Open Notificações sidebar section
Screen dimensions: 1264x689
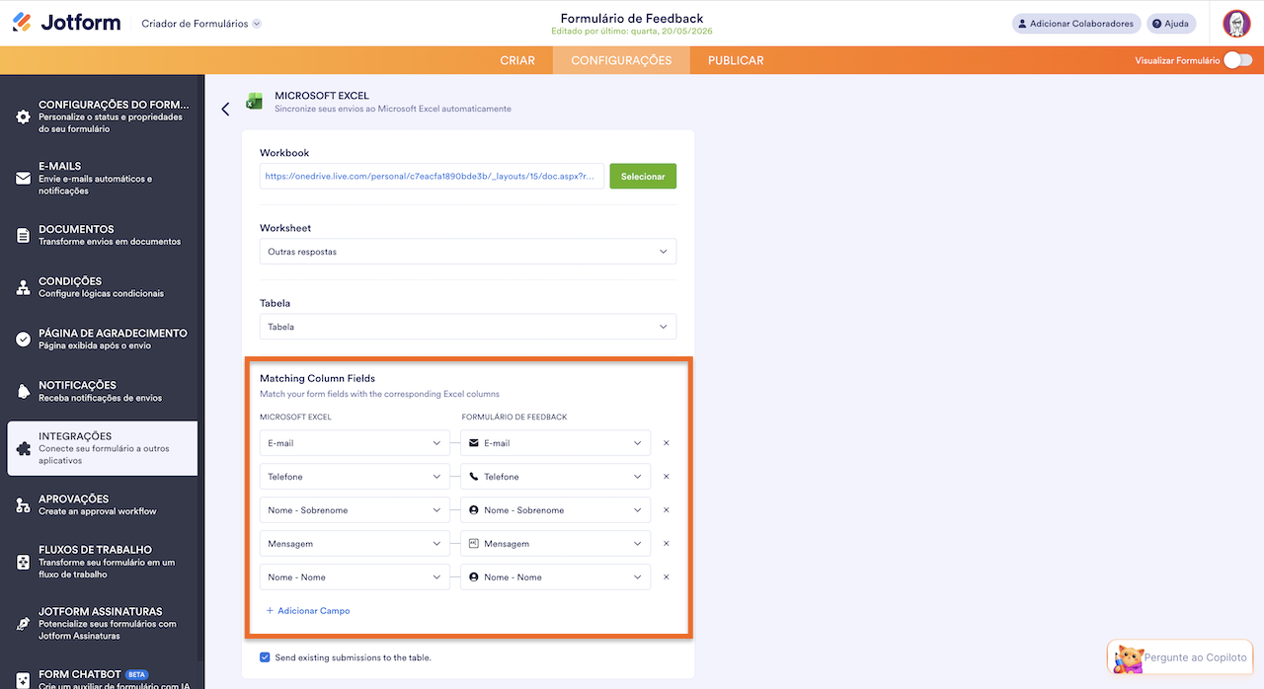(x=102, y=391)
